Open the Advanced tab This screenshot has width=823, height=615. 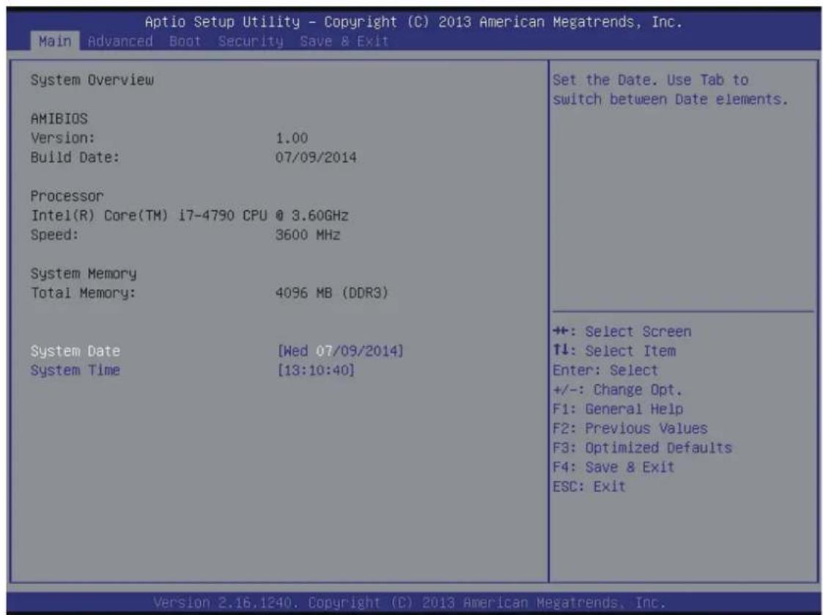click(x=120, y=42)
